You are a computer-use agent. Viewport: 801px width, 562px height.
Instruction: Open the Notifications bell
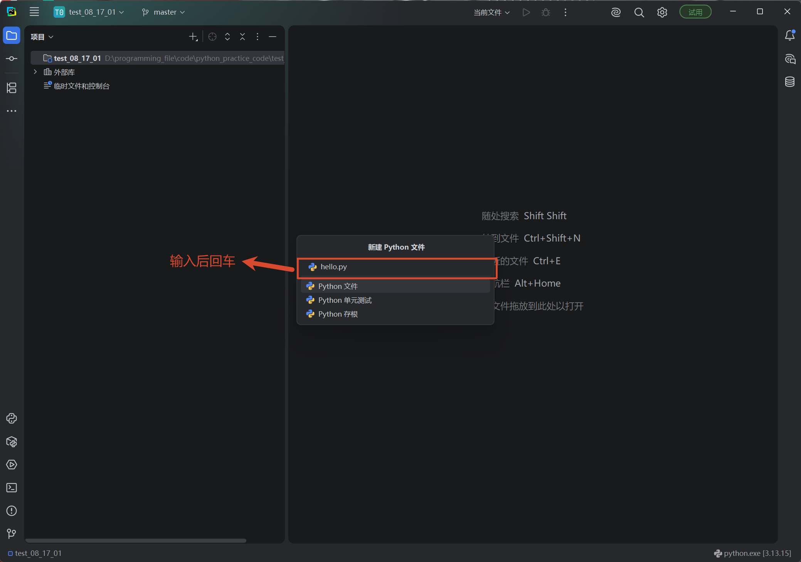point(789,35)
